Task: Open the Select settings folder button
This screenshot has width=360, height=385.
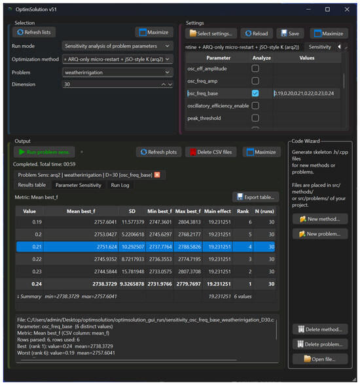Action: point(211,33)
